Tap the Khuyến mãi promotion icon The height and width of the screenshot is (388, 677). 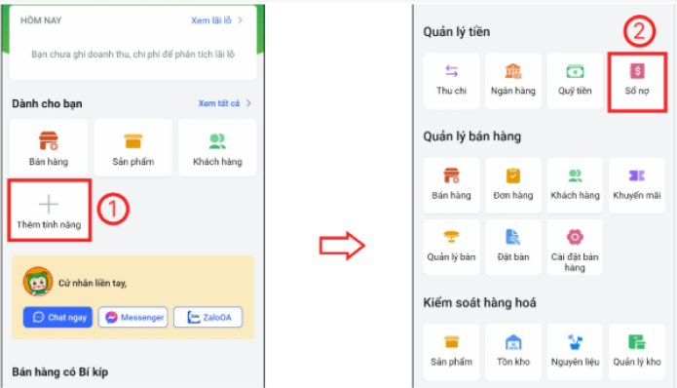point(637,185)
